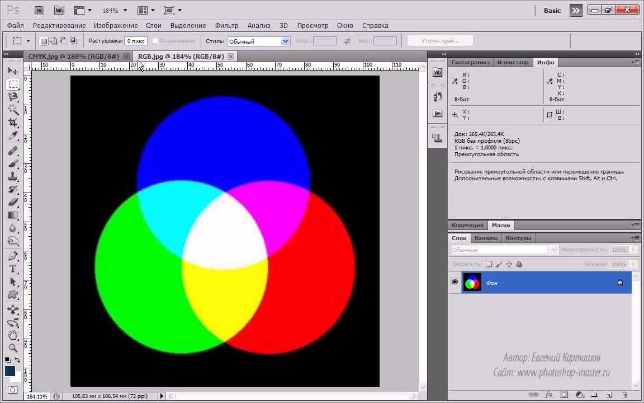Select the Custom Shape tool
This screenshot has width=644, height=403.
(x=13, y=294)
